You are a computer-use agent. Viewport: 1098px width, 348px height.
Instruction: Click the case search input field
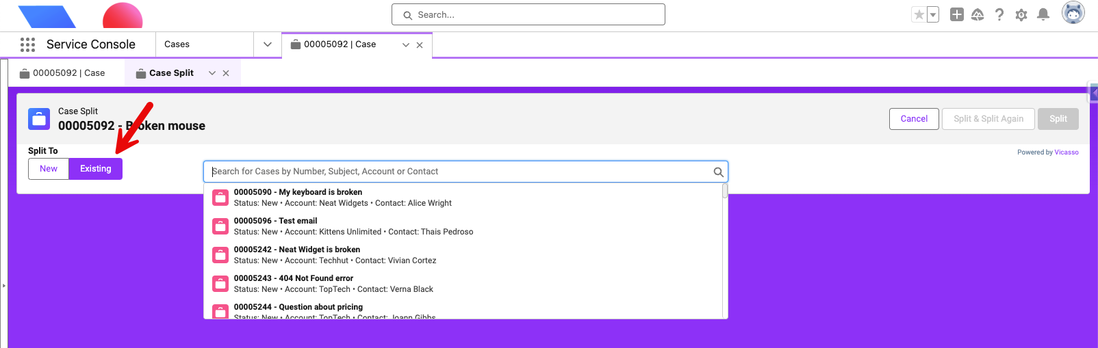point(465,172)
